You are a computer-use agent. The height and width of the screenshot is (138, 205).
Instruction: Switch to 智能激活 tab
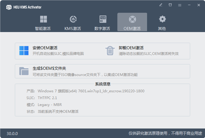(x=43, y=22)
